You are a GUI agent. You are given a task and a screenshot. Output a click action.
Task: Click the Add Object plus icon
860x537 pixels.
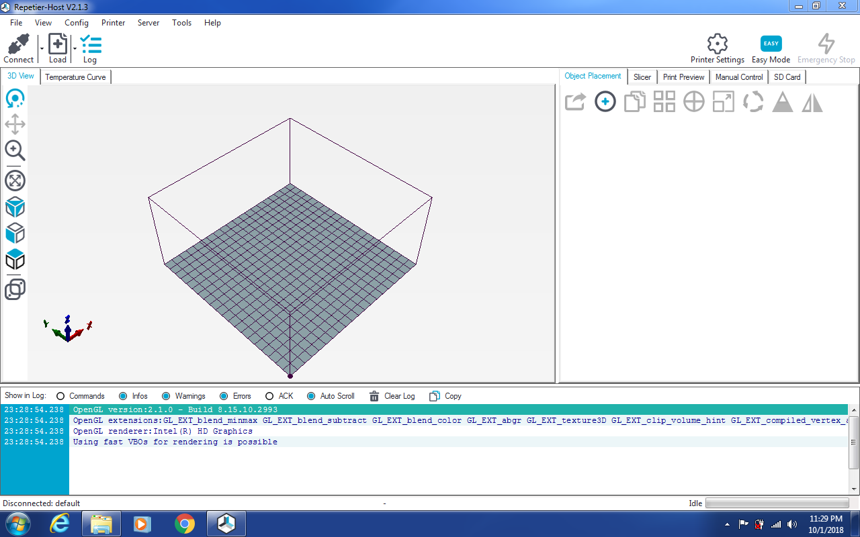(605, 102)
